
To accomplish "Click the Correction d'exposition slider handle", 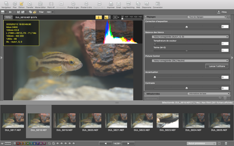I will [187, 27].
